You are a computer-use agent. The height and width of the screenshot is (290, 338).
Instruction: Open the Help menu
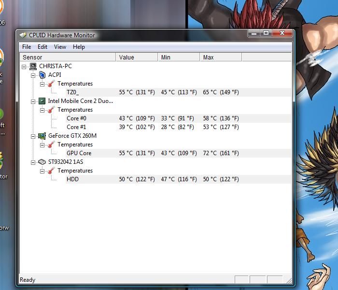pos(79,47)
